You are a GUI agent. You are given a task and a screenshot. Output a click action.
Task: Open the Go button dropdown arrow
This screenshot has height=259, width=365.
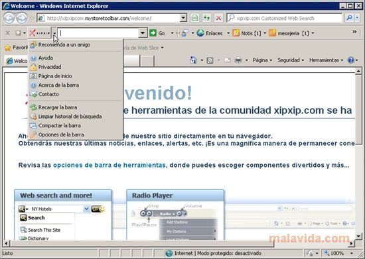(x=173, y=33)
